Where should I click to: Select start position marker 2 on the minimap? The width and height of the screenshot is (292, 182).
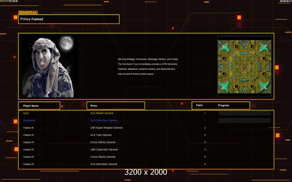pyautogui.click(x=252, y=86)
